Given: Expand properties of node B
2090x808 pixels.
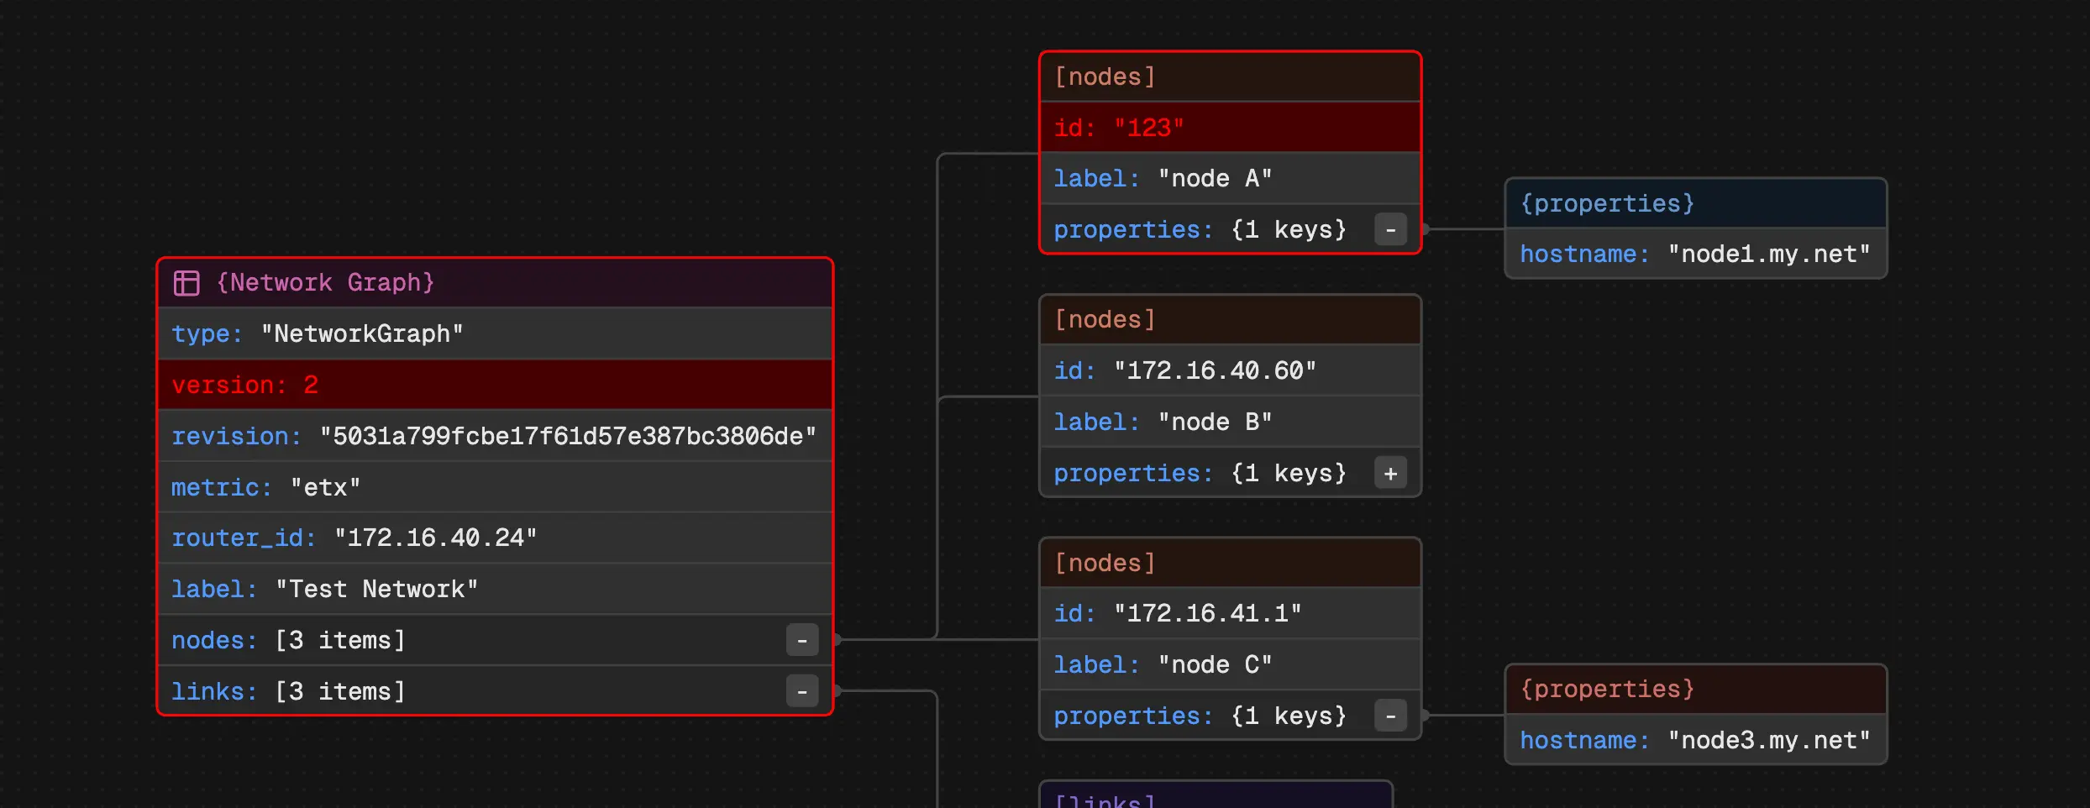Looking at the screenshot, I should 1390,474.
